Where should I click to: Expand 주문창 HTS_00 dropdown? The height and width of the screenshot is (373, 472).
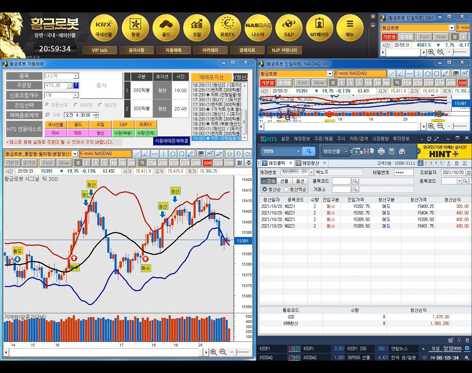69,85
